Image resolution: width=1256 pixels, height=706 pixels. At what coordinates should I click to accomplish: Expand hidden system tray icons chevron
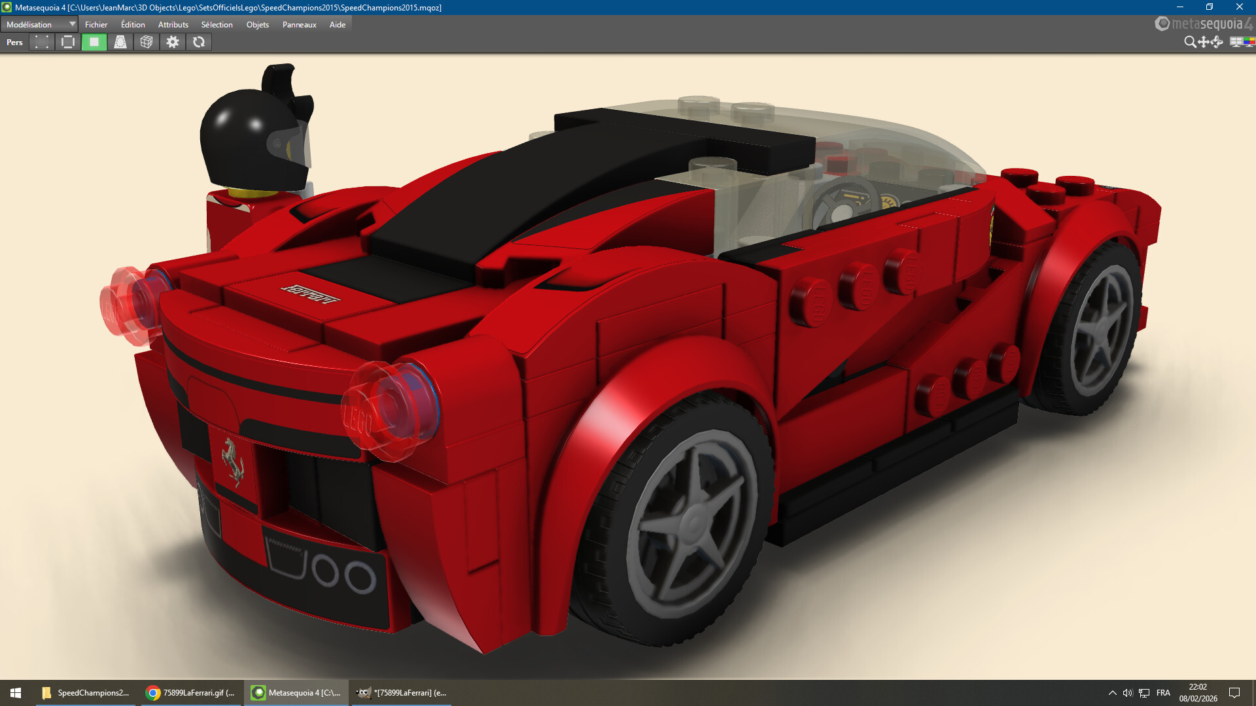pyautogui.click(x=1112, y=693)
